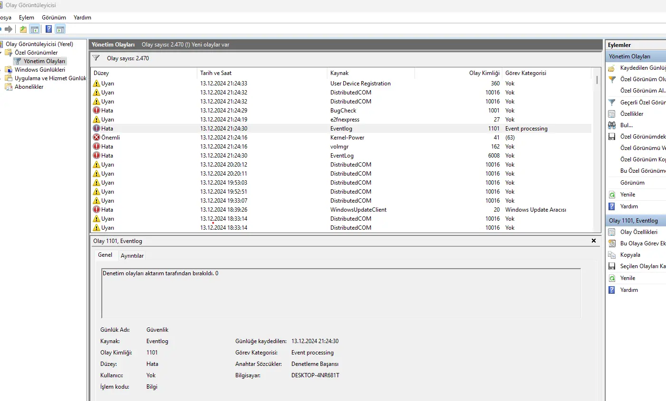Select the User Device Registration event row
This screenshot has height=401, width=666.
(x=341, y=84)
